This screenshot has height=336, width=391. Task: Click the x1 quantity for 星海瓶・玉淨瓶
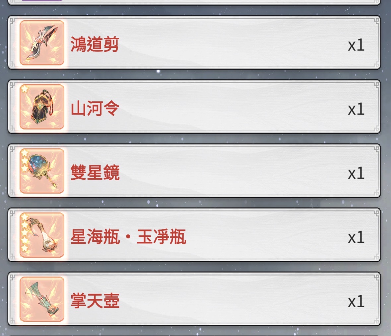[x=356, y=237]
